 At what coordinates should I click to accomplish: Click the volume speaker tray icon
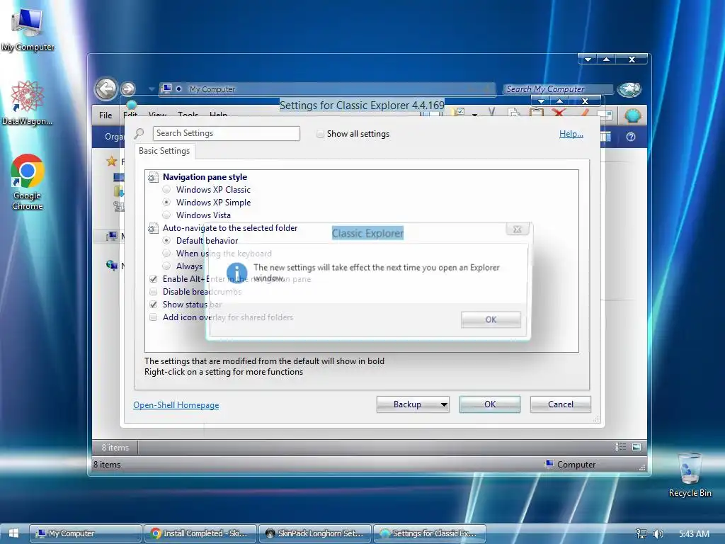[x=658, y=534]
